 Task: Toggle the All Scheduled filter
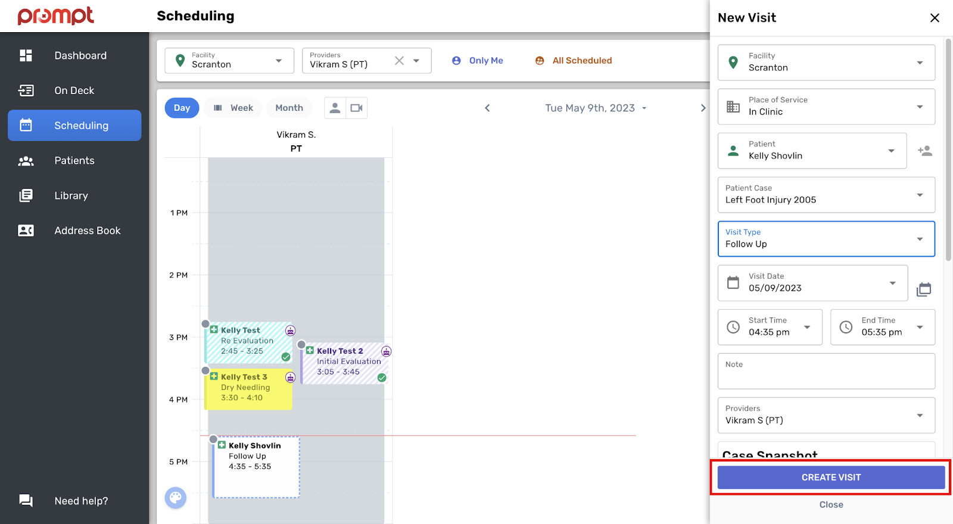574,61
